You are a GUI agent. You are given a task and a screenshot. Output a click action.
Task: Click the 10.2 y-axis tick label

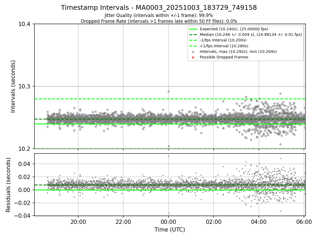click(x=24, y=149)
